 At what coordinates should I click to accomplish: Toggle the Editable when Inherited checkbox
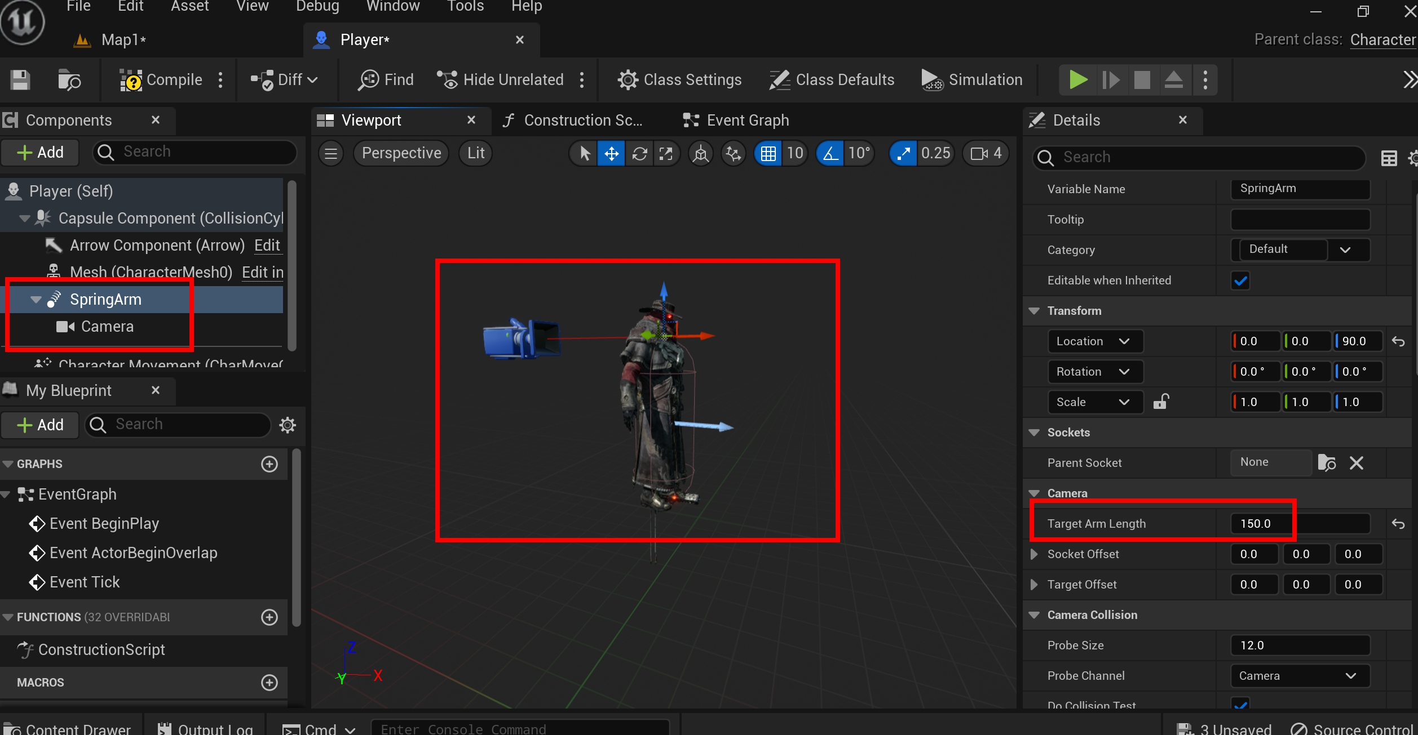[1240, 280]
